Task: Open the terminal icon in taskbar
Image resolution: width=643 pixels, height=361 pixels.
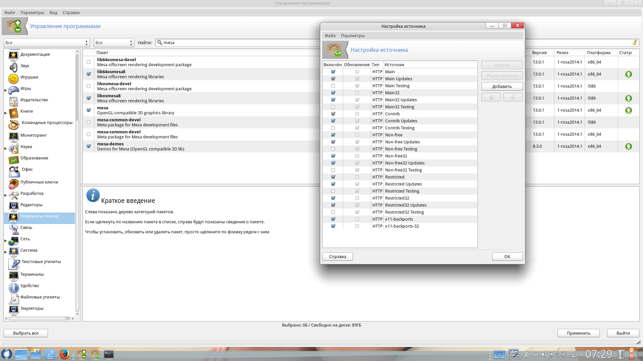Action: [109, 354]
